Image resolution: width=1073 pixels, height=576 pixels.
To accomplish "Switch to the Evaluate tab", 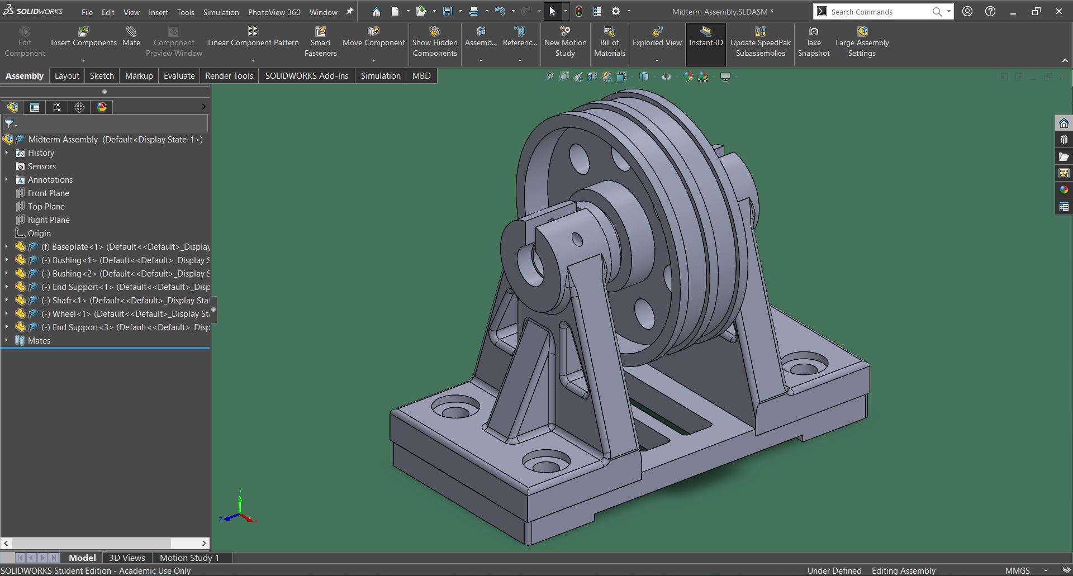I will coord(179,76).
